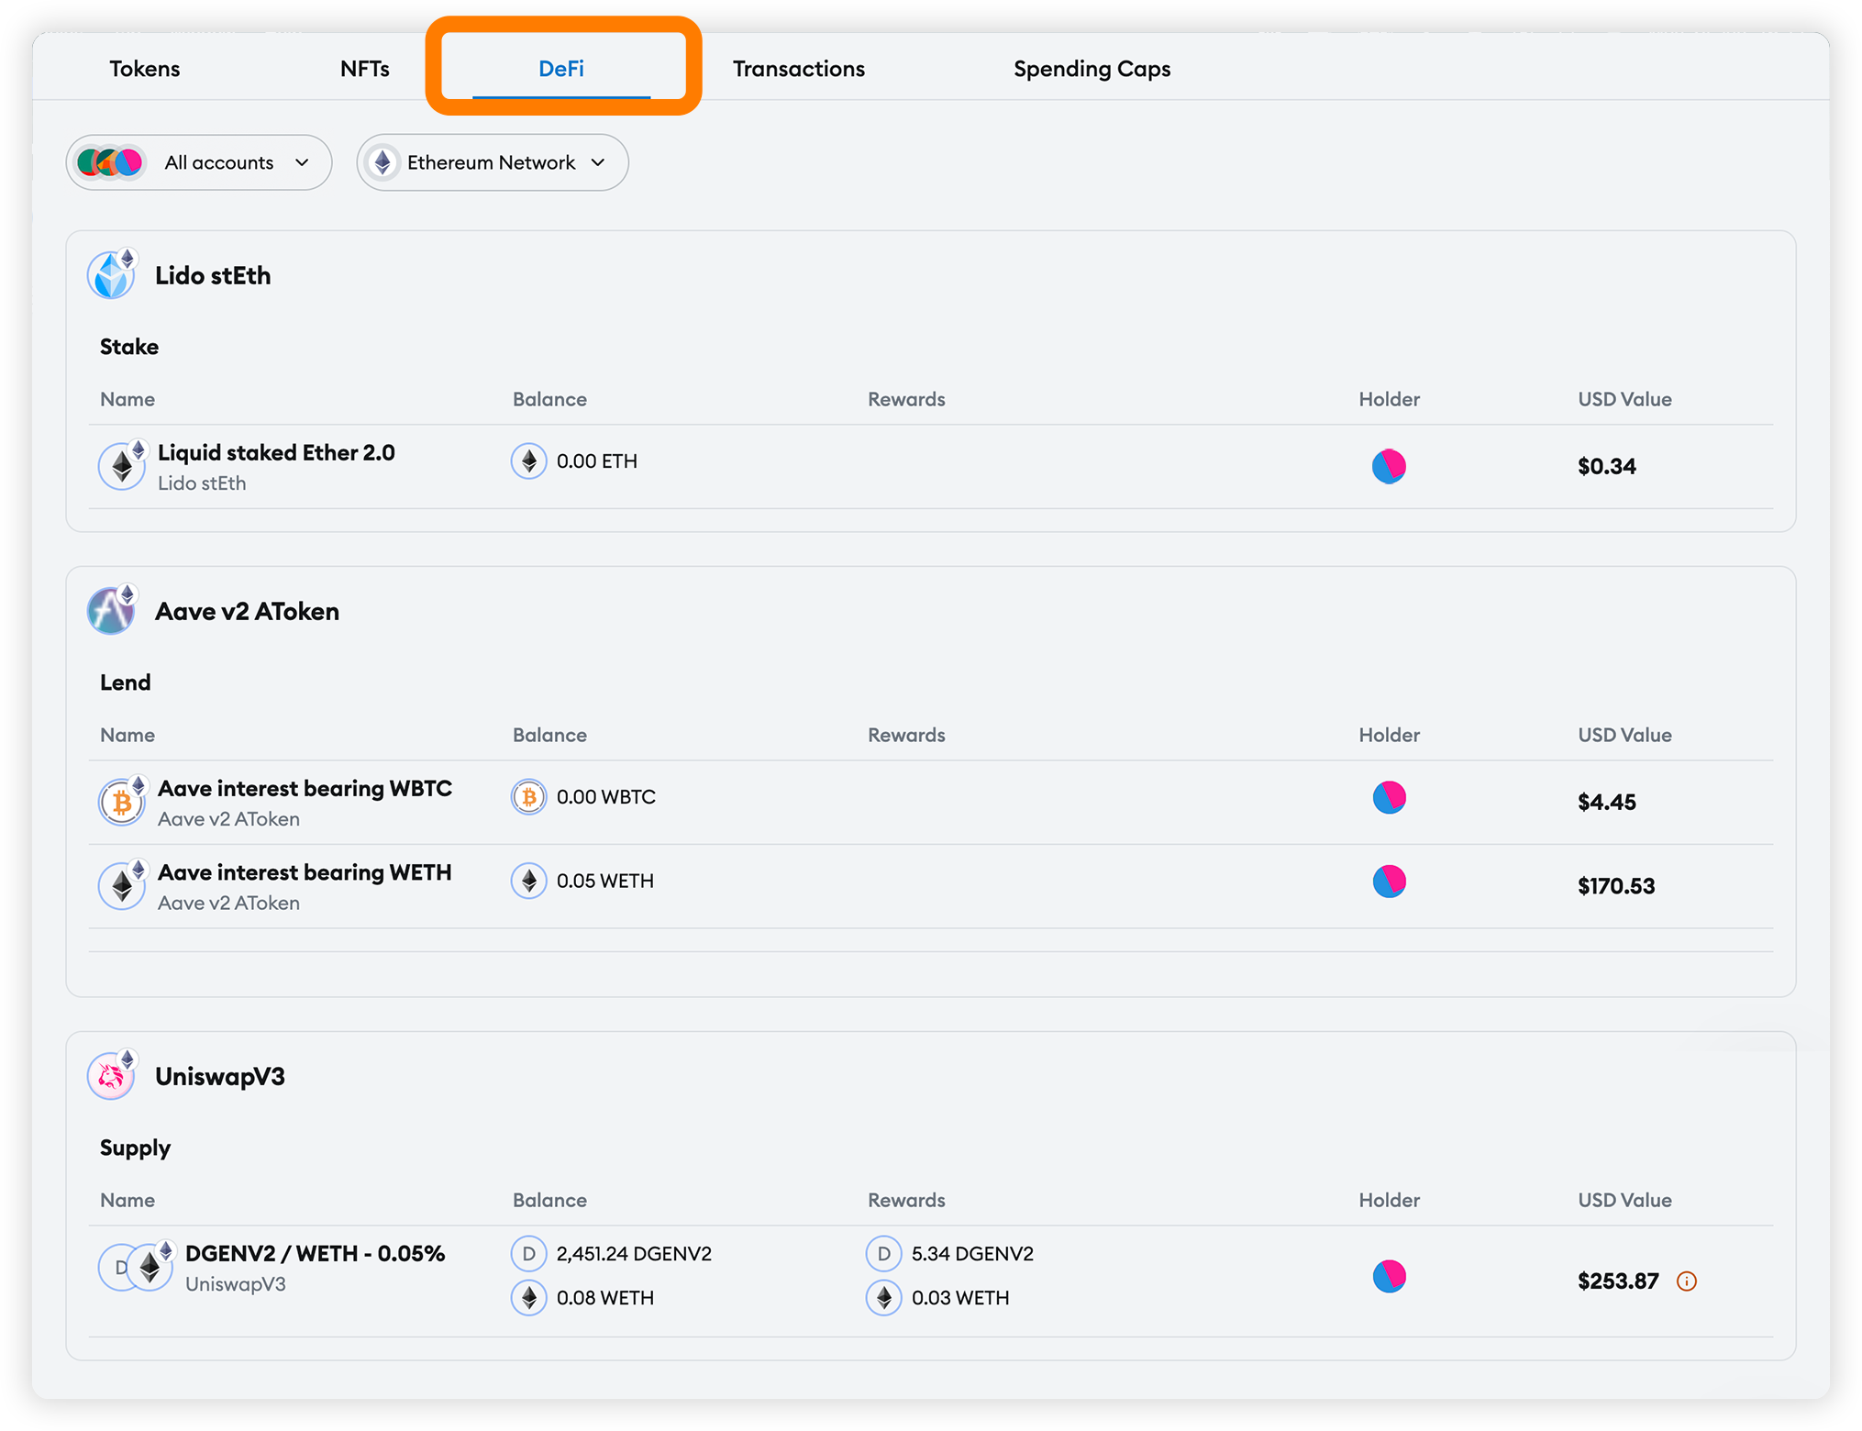Click the D icon beside 5.34 DGENV2 reward
Screen dimensions: 1862x1431
(x=883, y=1253)
